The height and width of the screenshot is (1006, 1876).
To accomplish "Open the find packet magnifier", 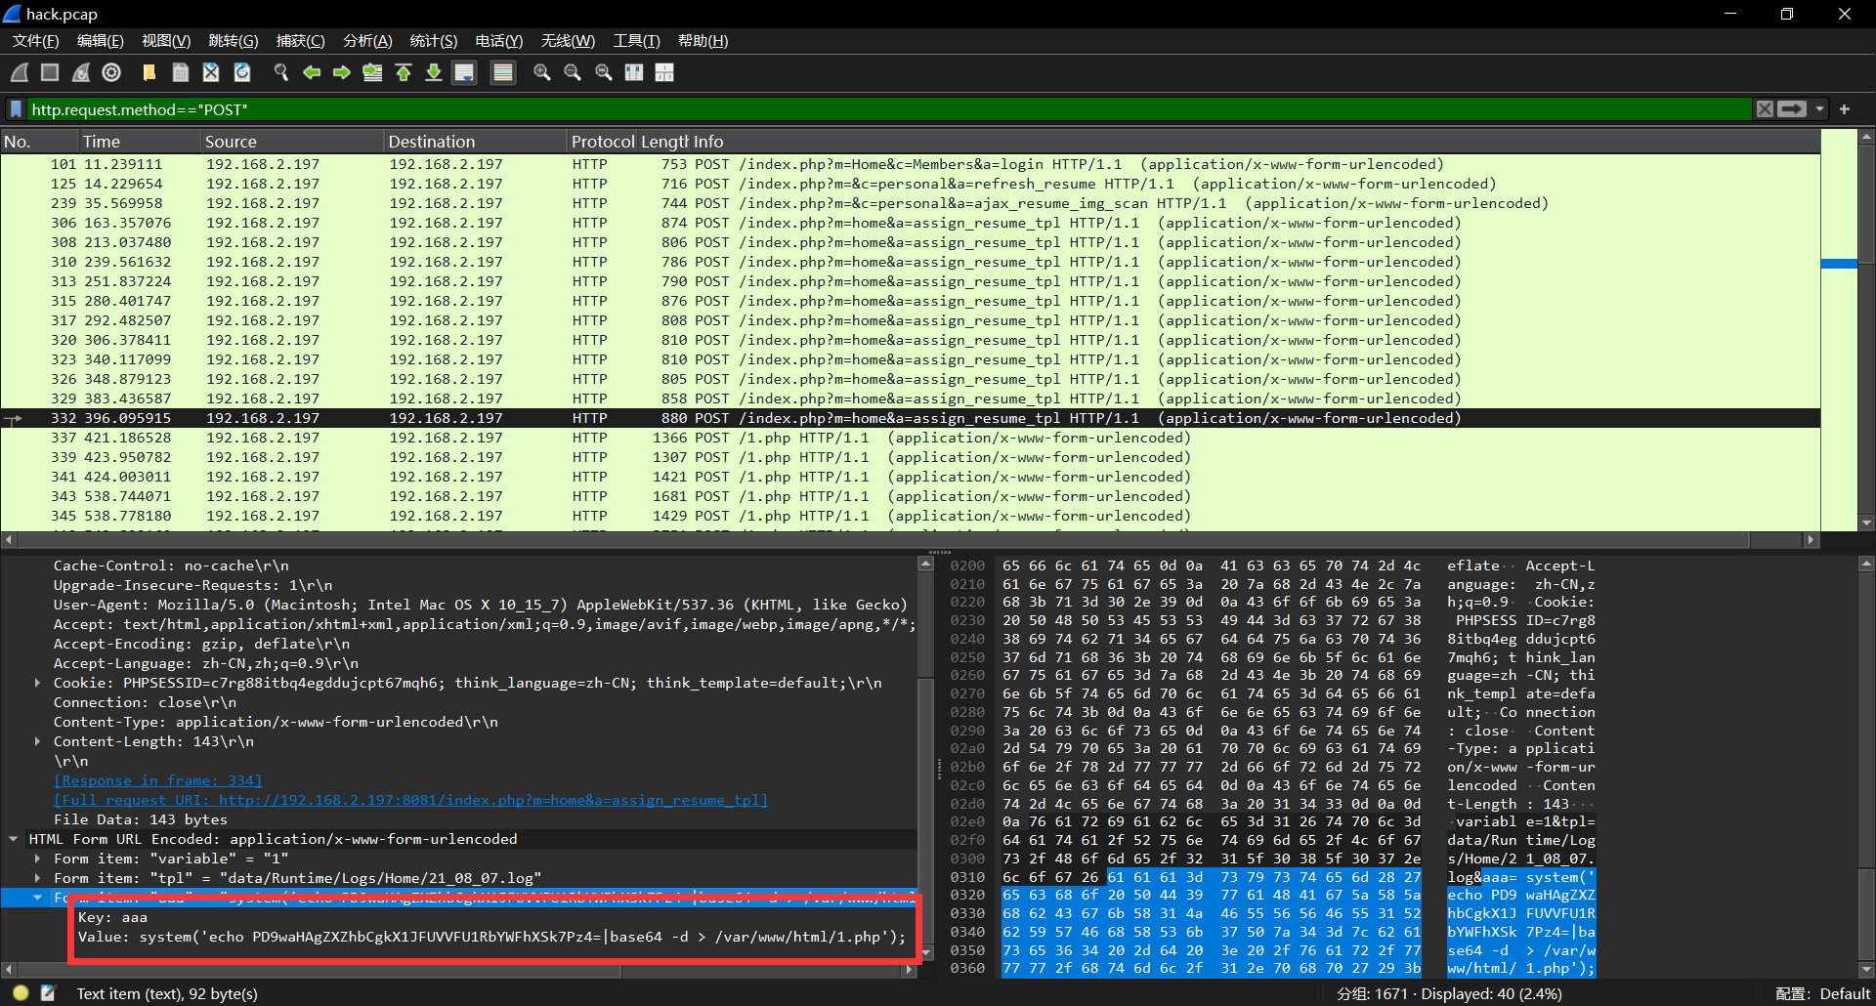I will point(281,72).
